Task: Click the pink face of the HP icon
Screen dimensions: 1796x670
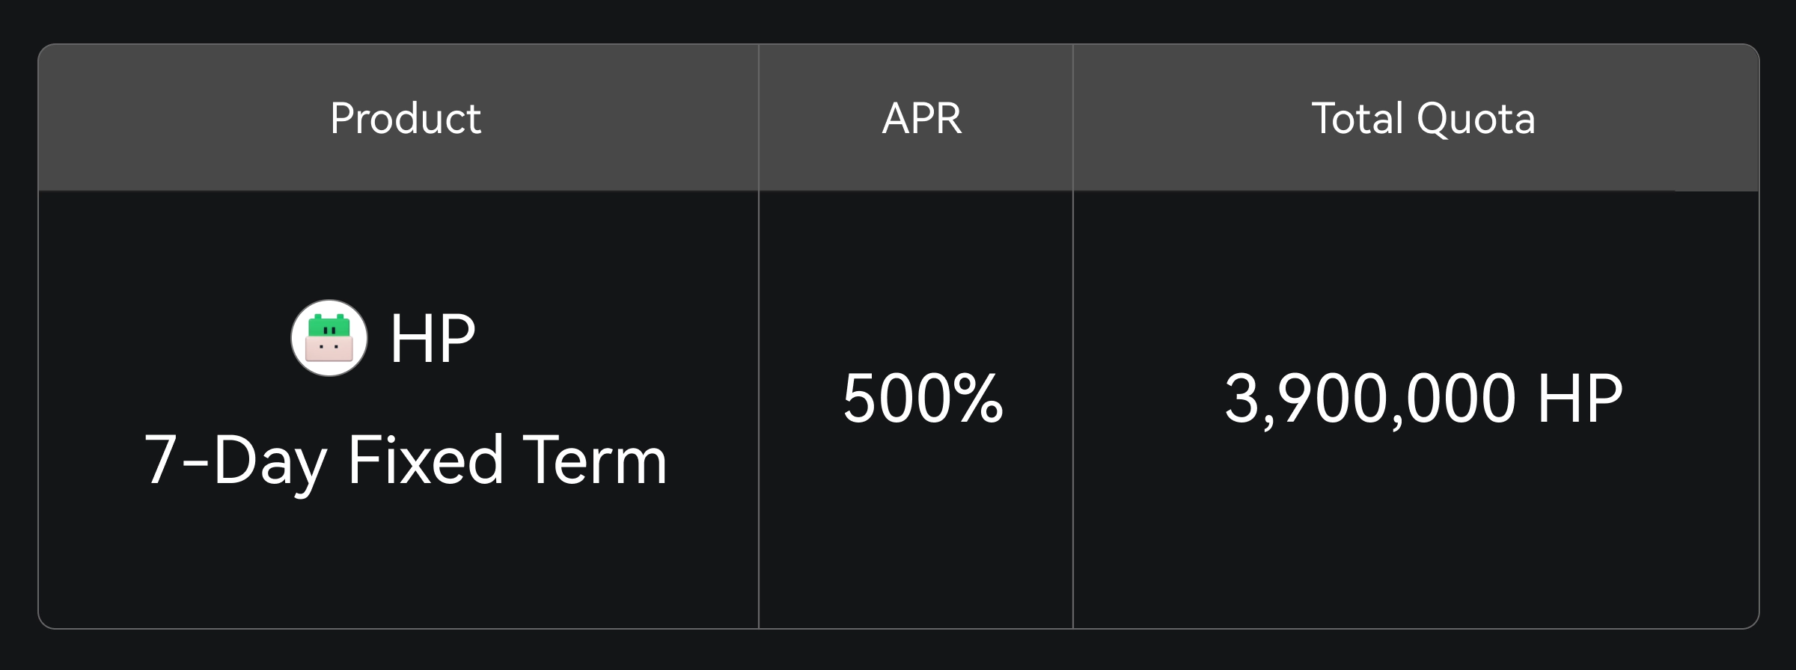Action: coord(329,349)
